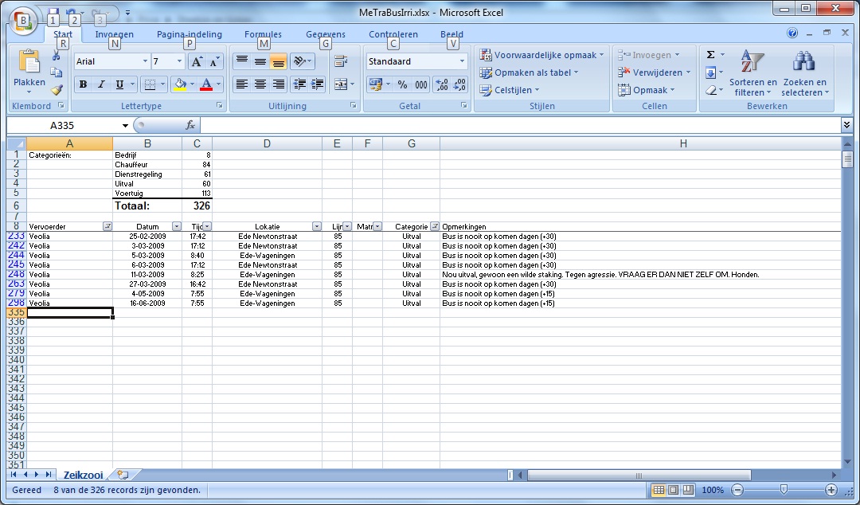Toggle italic formatting

pyautogui.click(x=101, y=84)
